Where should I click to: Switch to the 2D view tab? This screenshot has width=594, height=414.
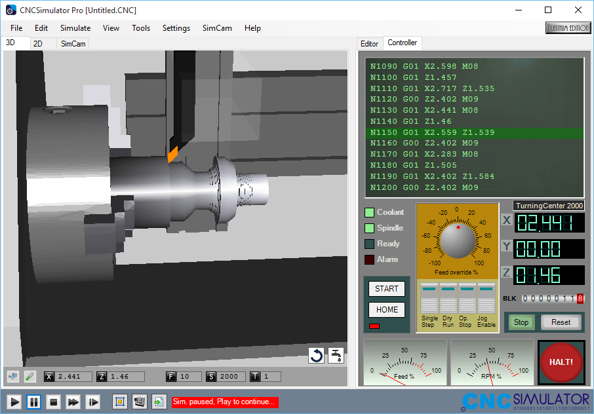38,43
